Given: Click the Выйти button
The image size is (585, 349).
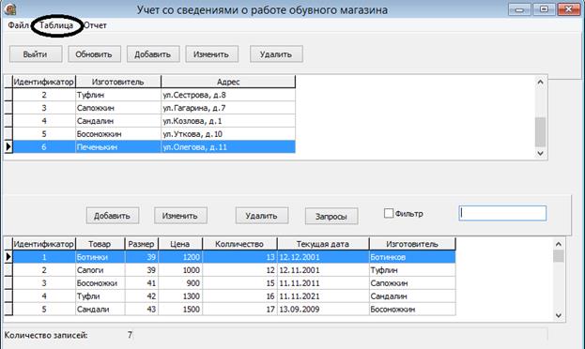Looking at the screenshot, I should 36,54.
